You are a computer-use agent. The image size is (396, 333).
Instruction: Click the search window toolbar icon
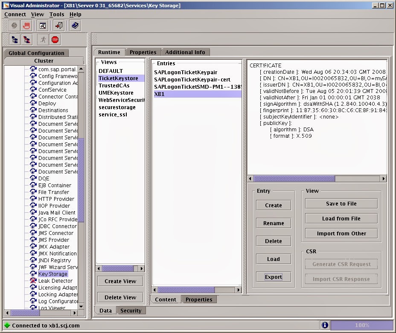click(x=43, y=26)
